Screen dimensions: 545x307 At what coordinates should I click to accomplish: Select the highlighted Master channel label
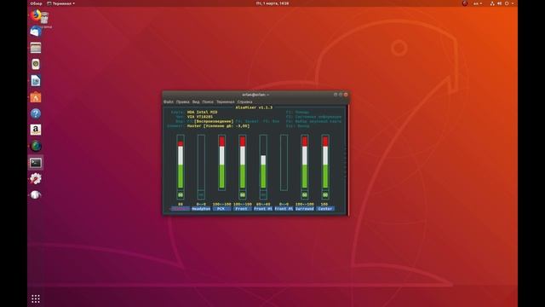(180, 208)
